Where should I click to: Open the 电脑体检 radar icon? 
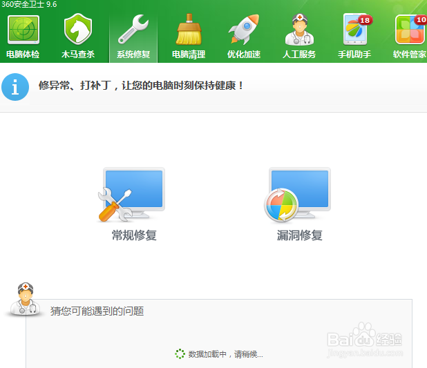(23, 30)
